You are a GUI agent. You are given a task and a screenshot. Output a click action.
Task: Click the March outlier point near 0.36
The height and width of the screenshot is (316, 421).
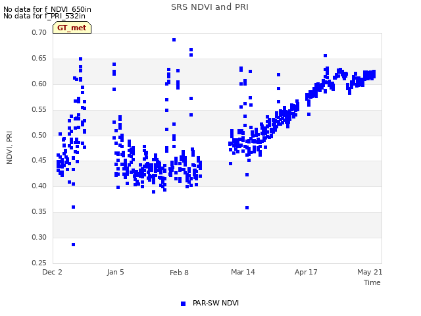tap(247, 208)
